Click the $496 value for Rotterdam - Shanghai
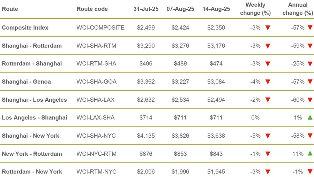Viewport: 314px width, 177px height. coord(146,63)
